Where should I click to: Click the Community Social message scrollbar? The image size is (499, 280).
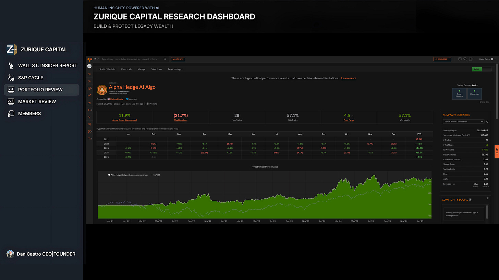pyautogui.click(x=487, y=212)
